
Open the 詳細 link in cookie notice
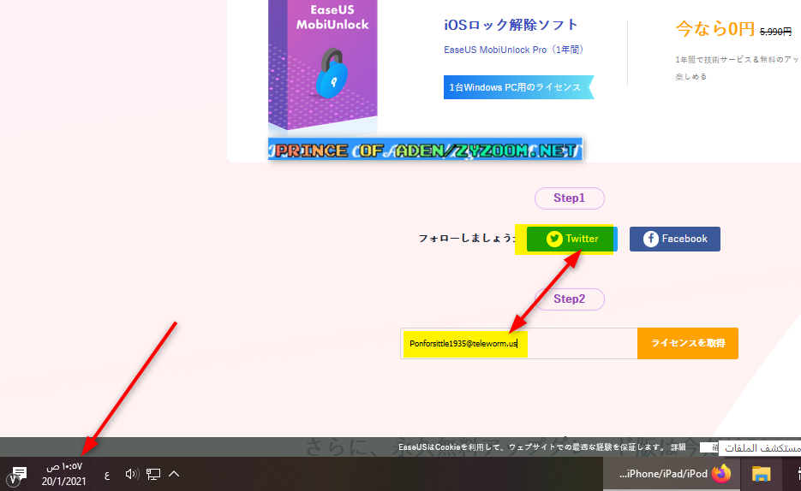(678, 447)
